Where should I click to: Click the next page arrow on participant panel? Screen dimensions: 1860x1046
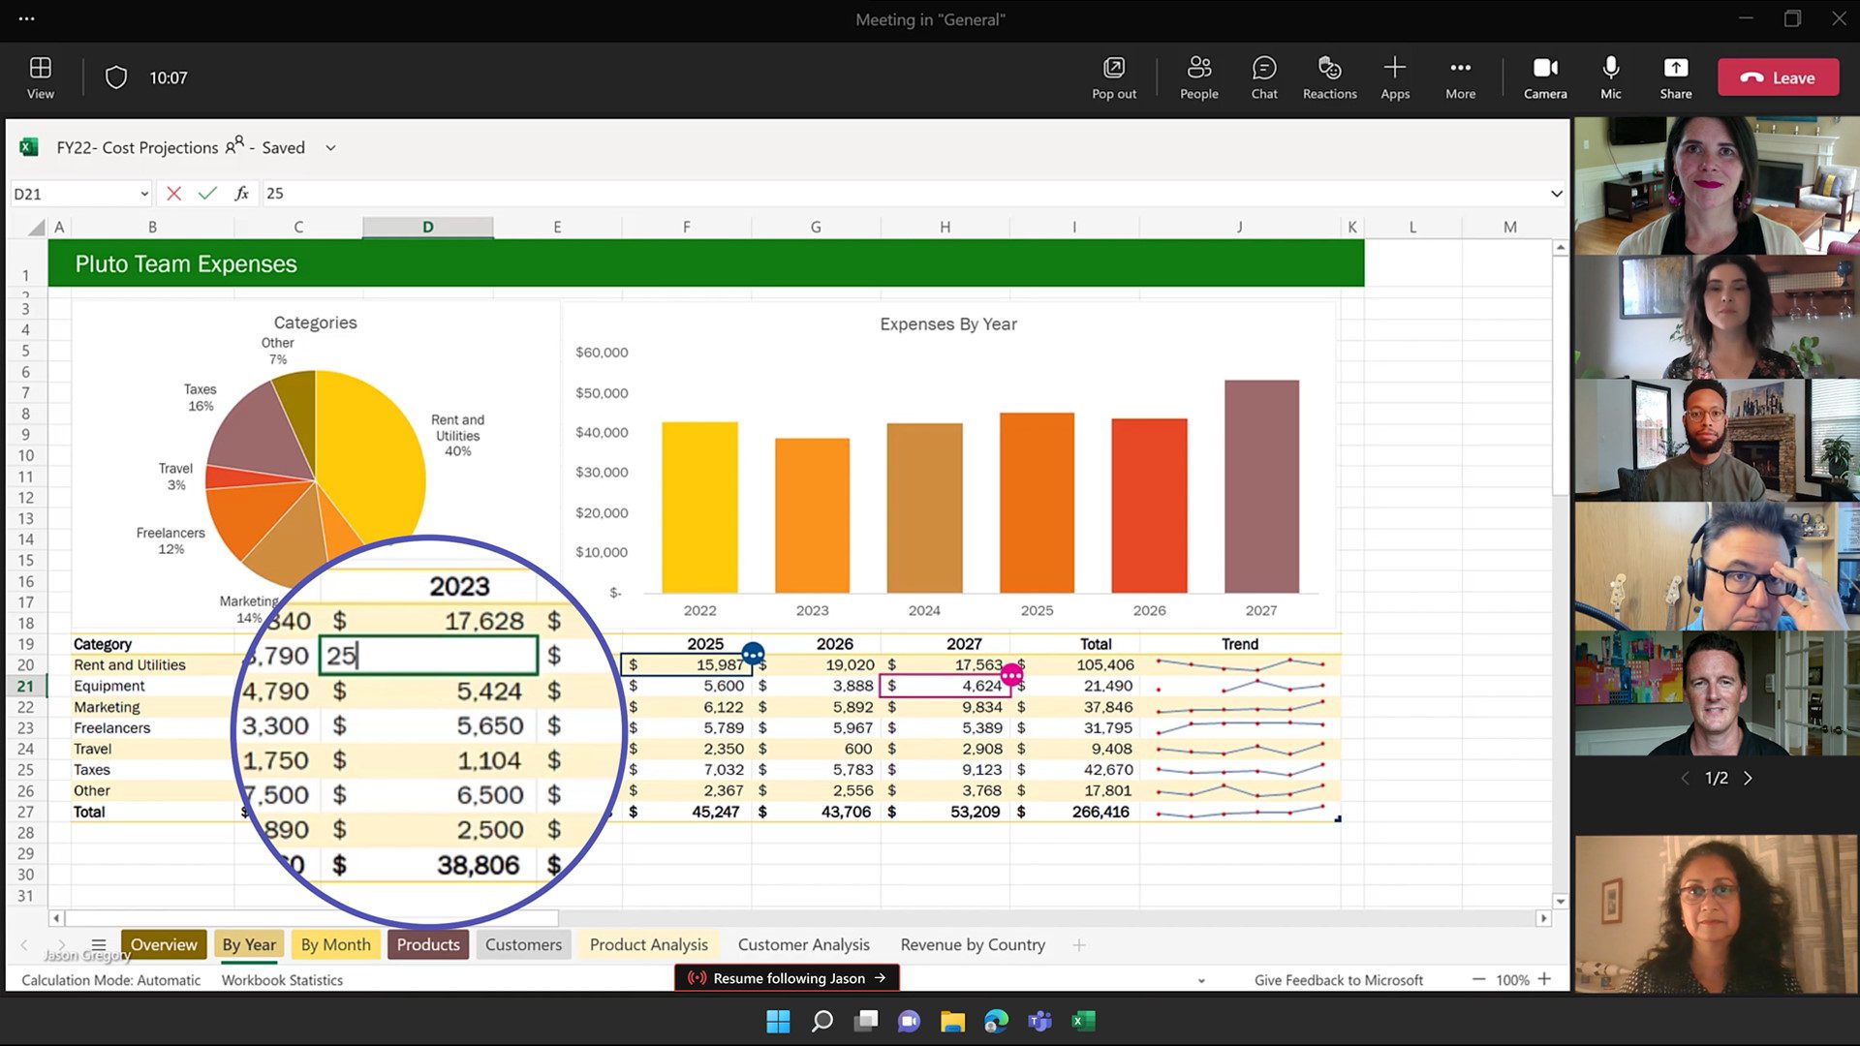[x=1749, y=778]
